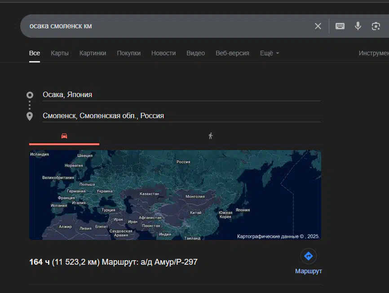Open the Инструменты search tools button

(x=374, y=53)
